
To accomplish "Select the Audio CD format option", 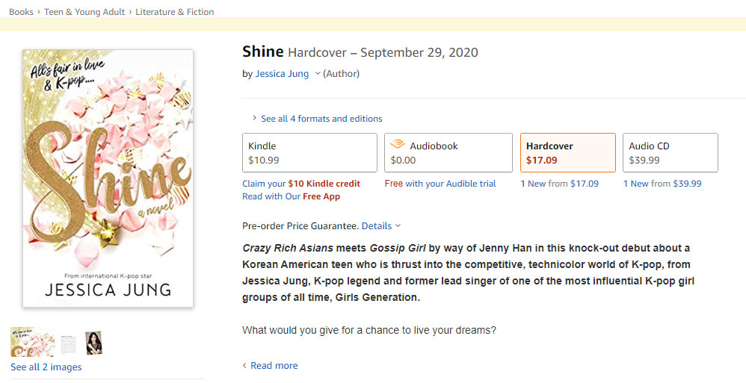I will pyautogui.click(x=670, y=153).
